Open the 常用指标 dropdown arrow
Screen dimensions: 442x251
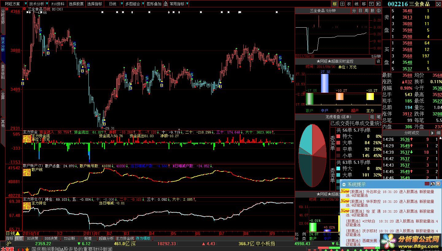tap(187, 4)
